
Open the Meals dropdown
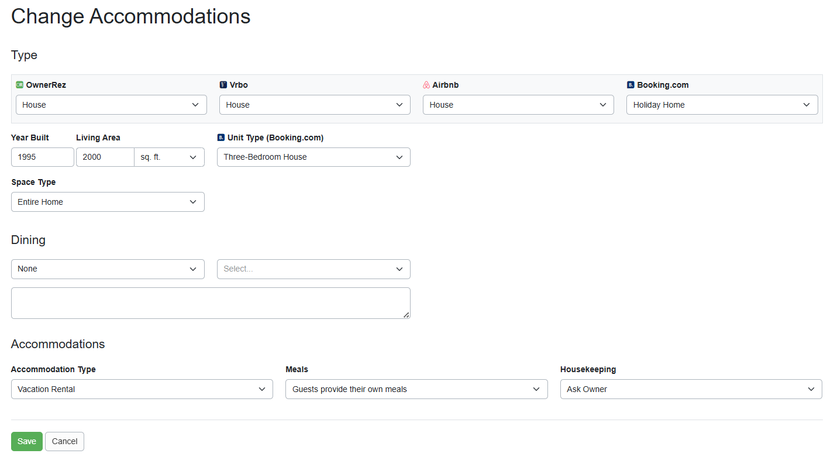(416, 389)
